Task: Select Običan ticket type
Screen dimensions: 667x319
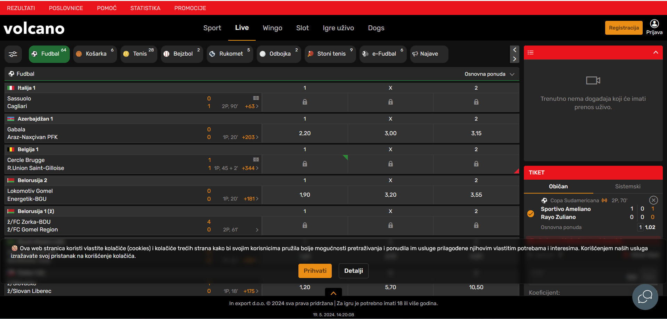Action: [x=558, y=187]
